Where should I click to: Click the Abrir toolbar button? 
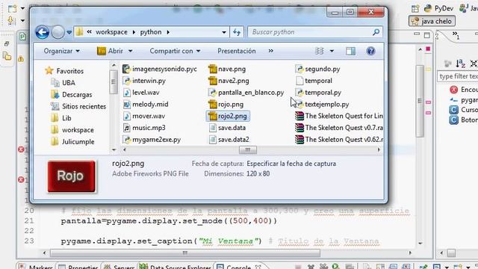pos(110,51)
